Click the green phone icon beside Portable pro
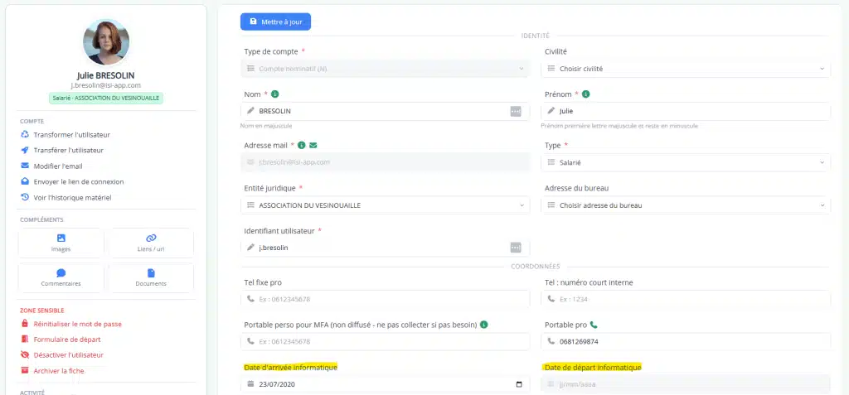This screenshot has width=849, height=395. (594, 325)
